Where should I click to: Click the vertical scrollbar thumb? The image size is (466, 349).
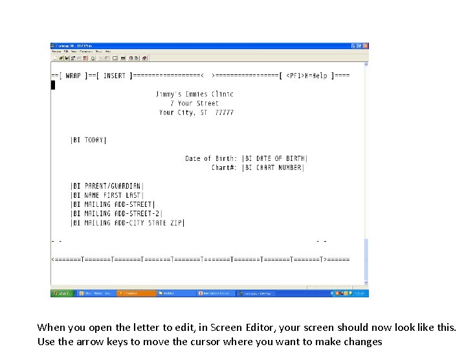366,259
